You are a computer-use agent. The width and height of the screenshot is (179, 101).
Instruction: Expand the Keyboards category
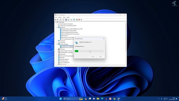click(x=57, y=54)
